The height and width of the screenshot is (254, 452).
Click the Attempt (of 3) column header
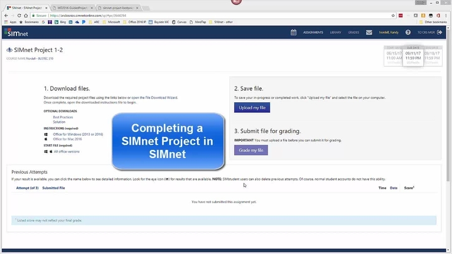(28, 188)
